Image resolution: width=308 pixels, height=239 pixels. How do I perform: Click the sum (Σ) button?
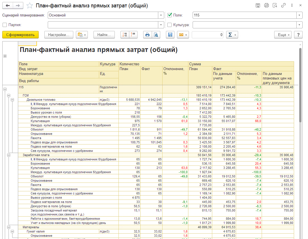click(x=232, y=35)
